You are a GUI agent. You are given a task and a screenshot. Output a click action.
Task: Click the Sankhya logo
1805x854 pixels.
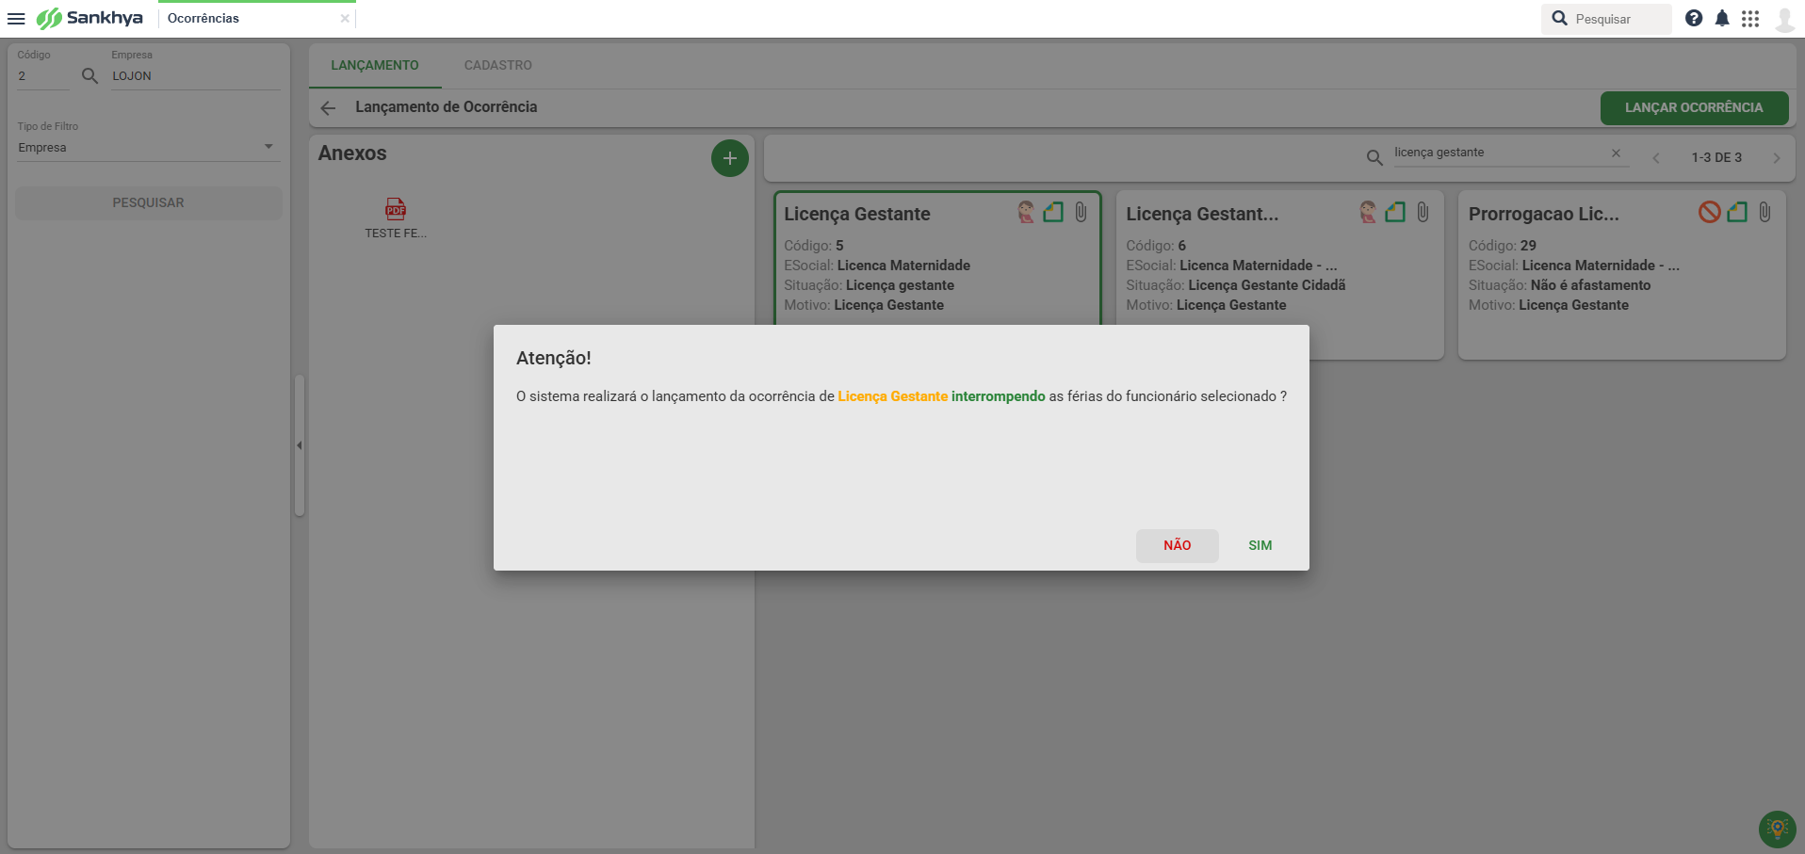pos(89,18)
